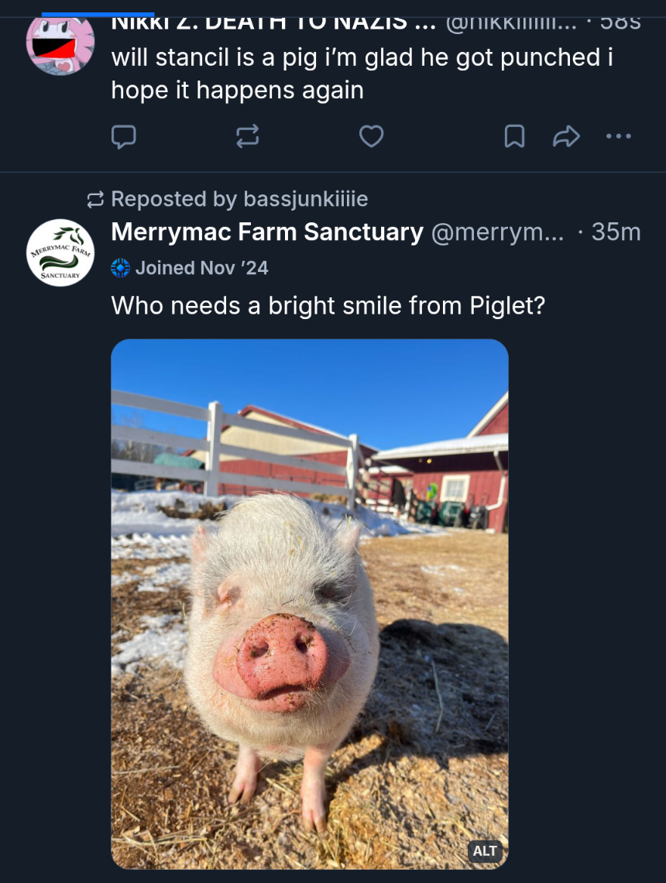Open the Merrymac Farm Sanctuary display name
The width and height of the screenshot is (666, 883).
[267, 232]
